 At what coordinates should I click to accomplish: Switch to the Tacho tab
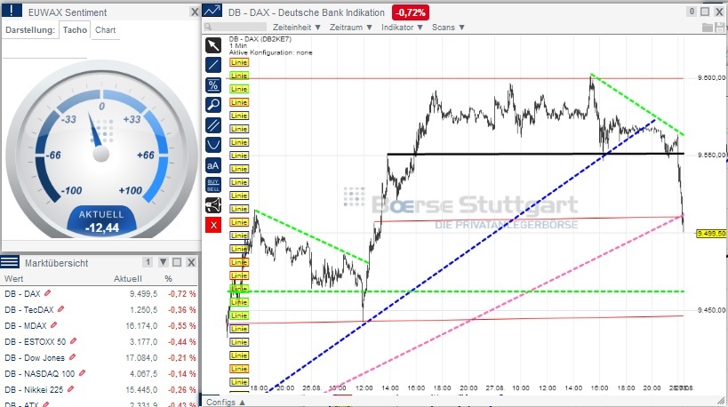[75, 29]
